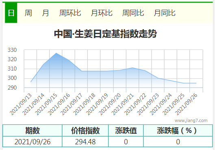Viewport: 215px width, 150px height.
Task: Click the 330 y-axis label
Action: 12,50
